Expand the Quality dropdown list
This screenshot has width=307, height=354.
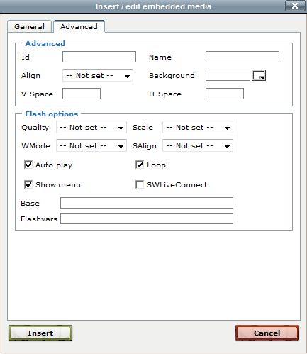[91, 127]
